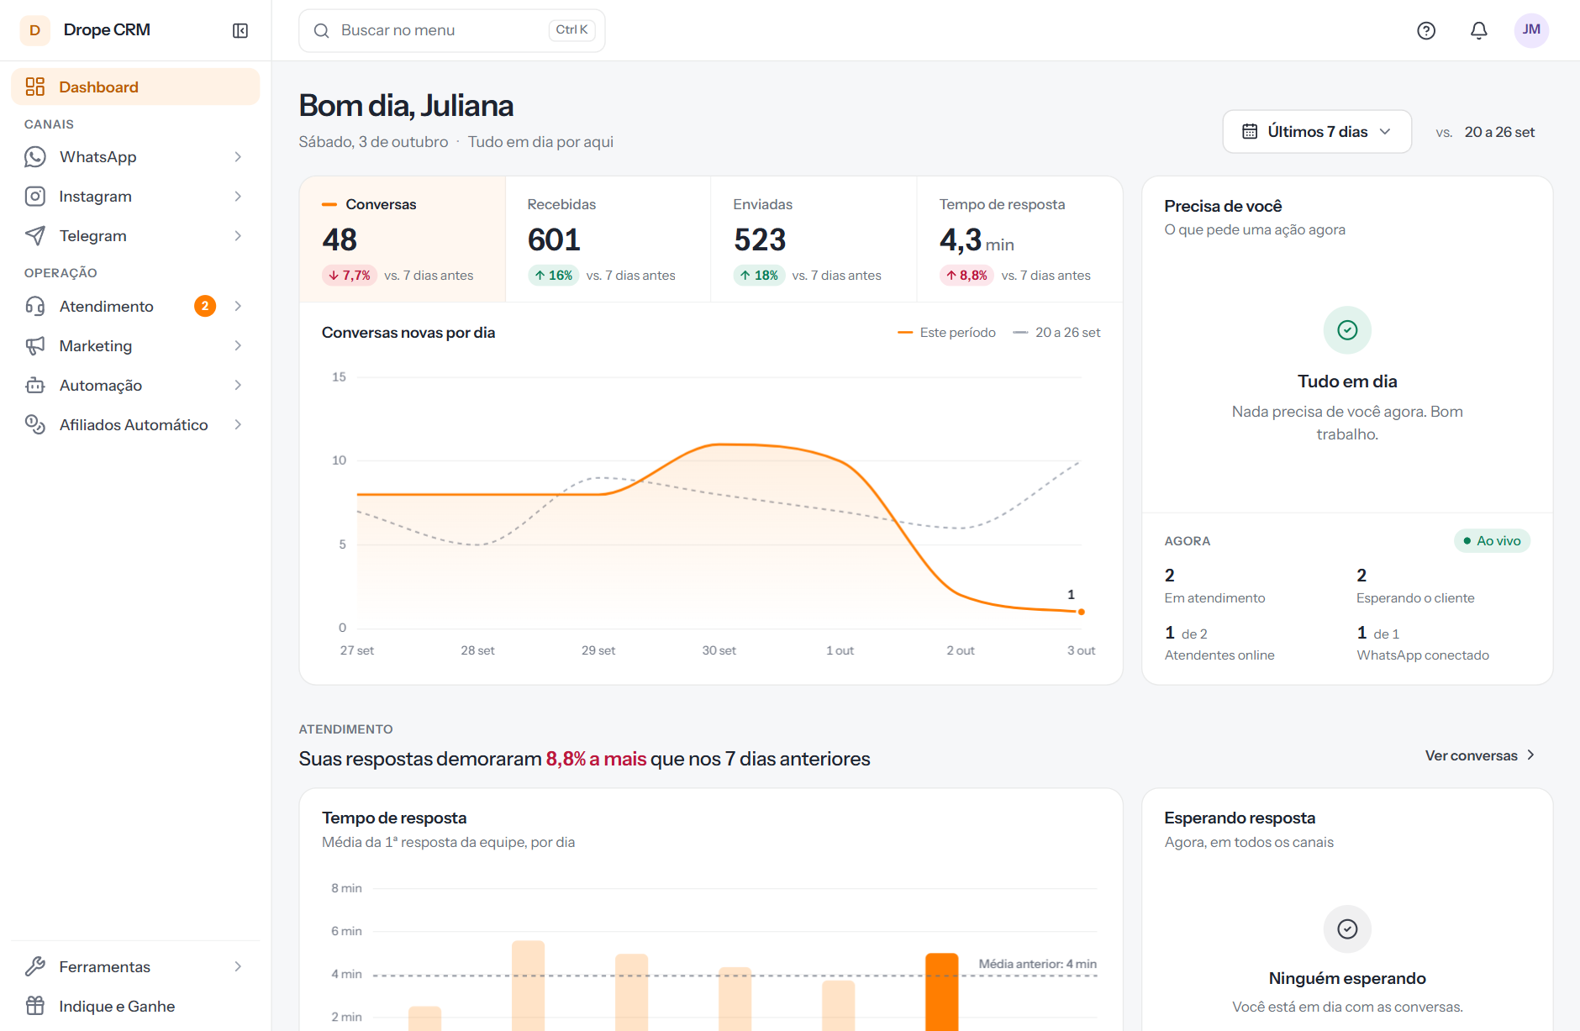This screenshot has width=1580, height=1031.
Task: Open the JM user avatar menu
Action: pyautogui.click(x=1531, y=30)
